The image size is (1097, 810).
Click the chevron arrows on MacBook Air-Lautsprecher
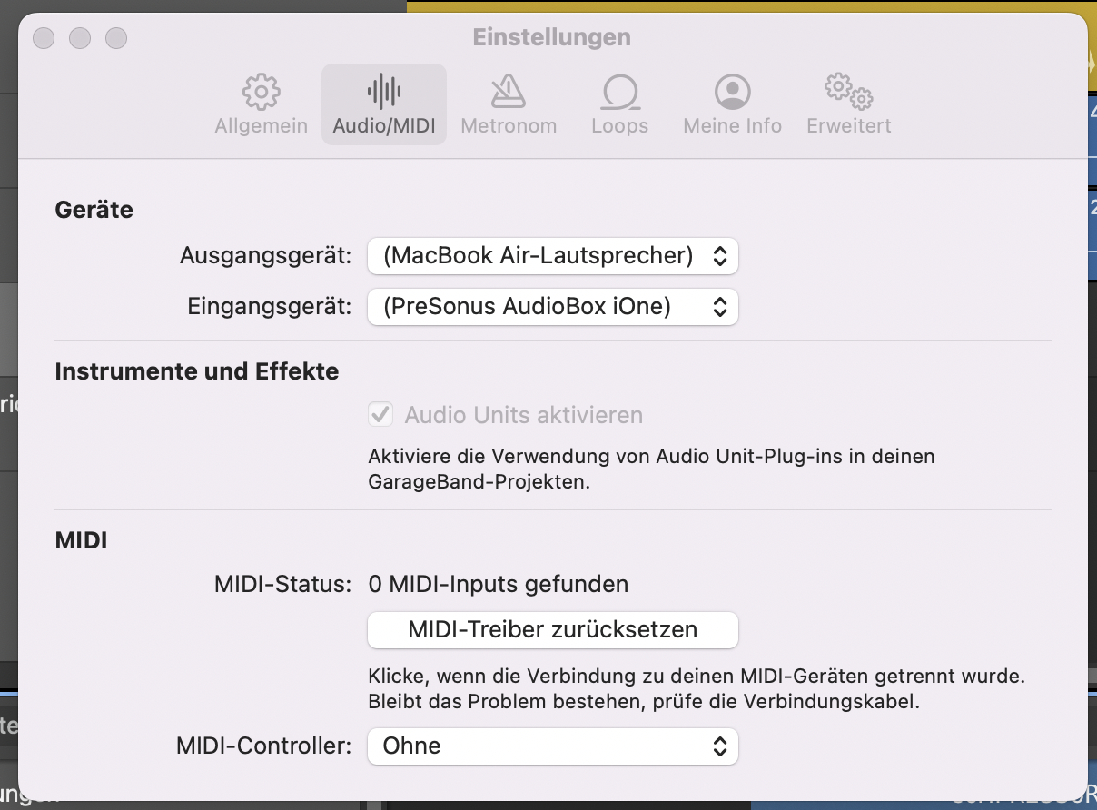(719, 256)
